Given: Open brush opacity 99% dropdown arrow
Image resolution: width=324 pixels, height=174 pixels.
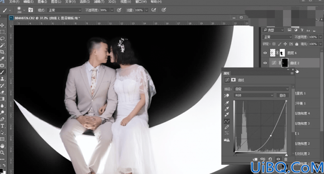Looking at the screenshot, I should click(x=112, y=10).
